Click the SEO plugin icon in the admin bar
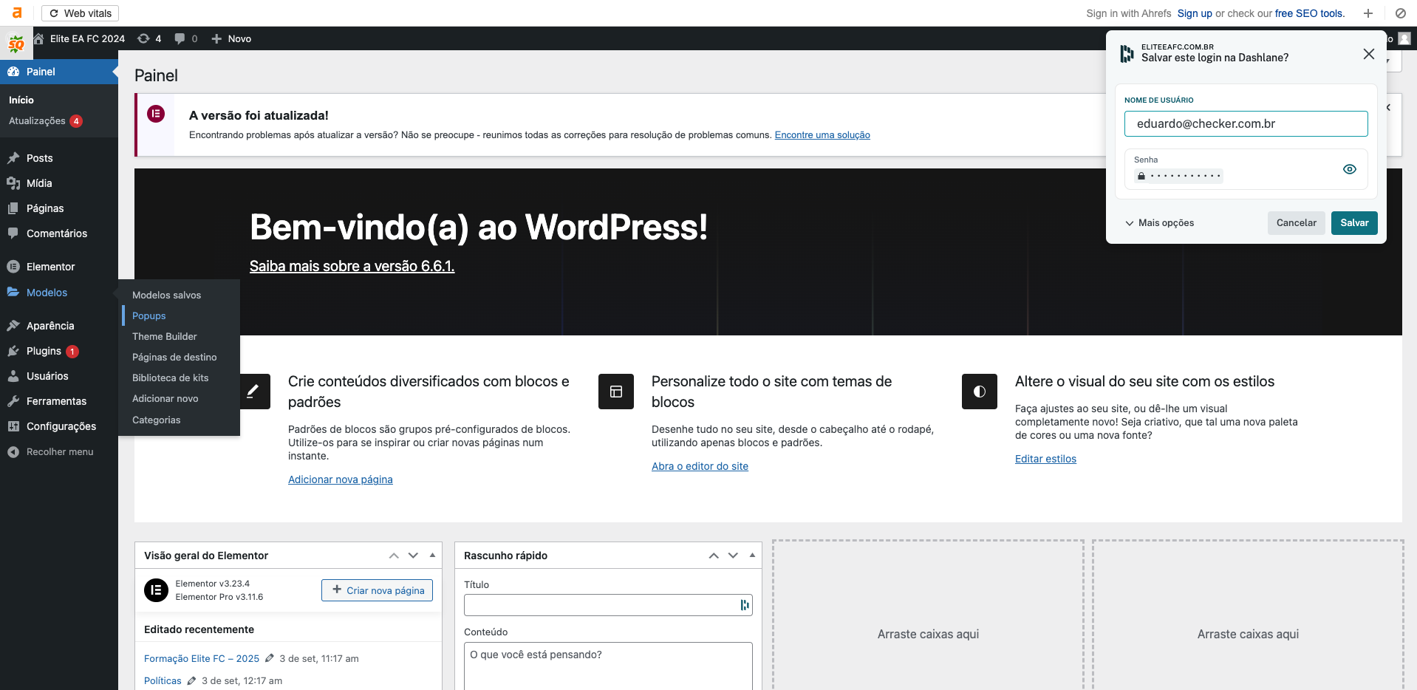1417x690 pixels. [16, 44]
